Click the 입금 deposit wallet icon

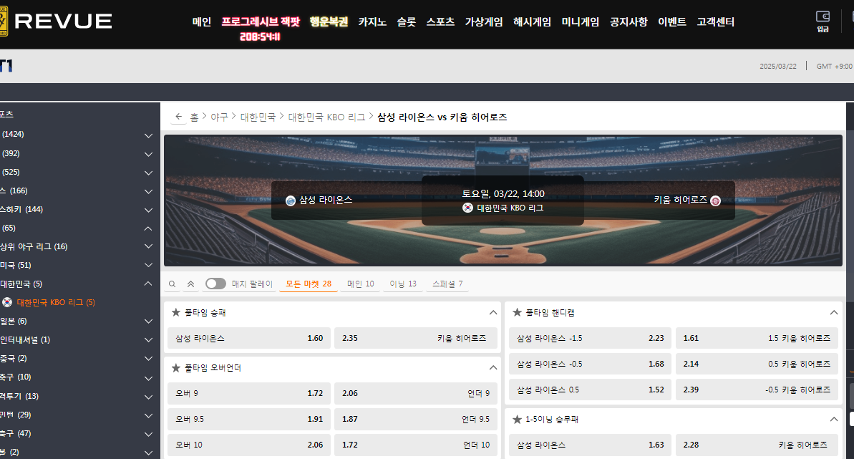823,17
